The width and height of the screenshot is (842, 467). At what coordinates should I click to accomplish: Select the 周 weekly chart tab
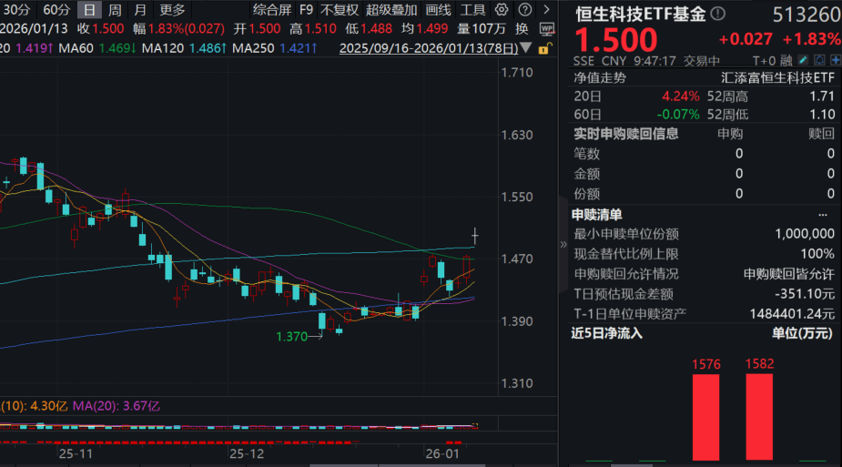click(x=115, y=10)
